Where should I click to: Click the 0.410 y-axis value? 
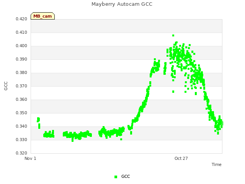pyautogui.click(x=21, y=32)
